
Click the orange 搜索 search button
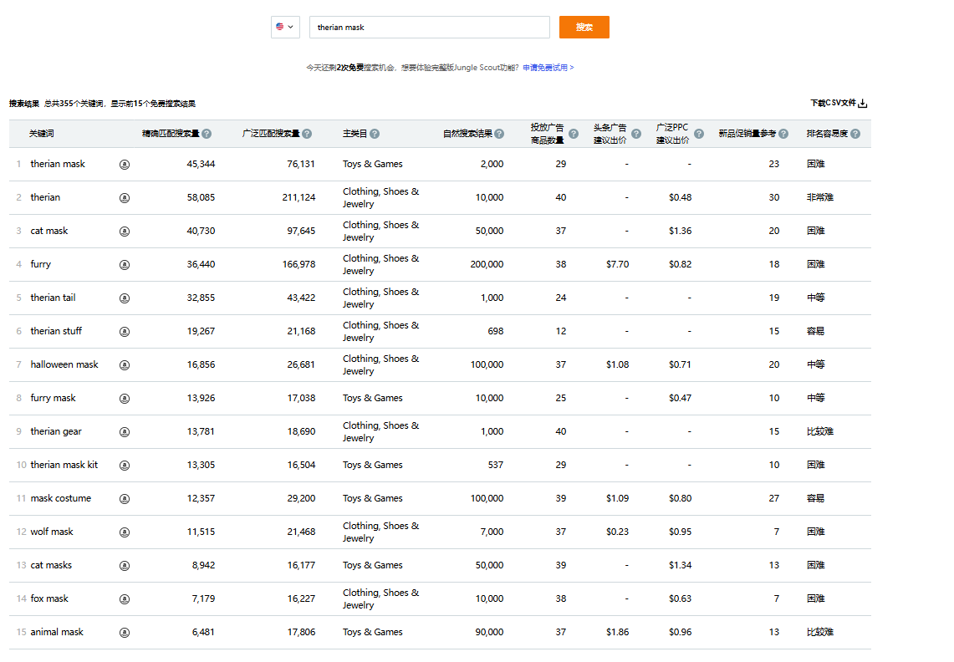pyautogui.click(x=584, y=28)
